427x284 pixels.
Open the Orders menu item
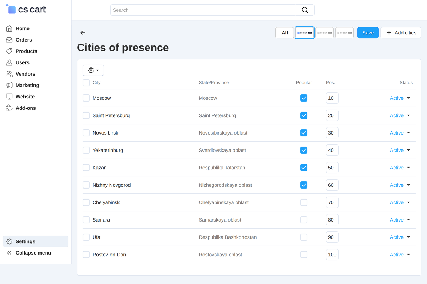pyautogui.click(x=36, y=40)
